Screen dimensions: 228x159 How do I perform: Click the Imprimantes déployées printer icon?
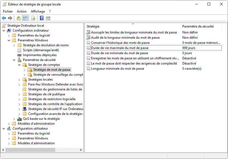pyautogui.click(x=19, y=55)
